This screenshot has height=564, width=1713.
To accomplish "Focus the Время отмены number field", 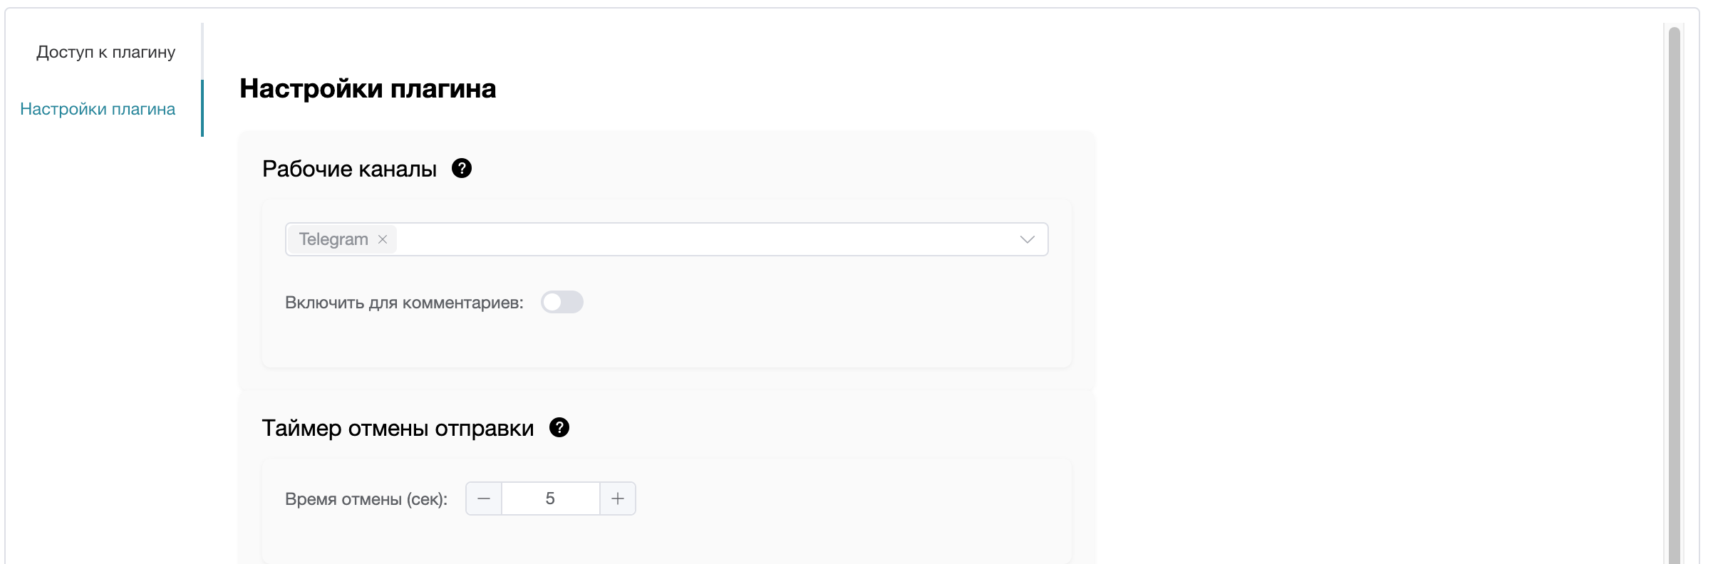I will (x=550, y=498).
